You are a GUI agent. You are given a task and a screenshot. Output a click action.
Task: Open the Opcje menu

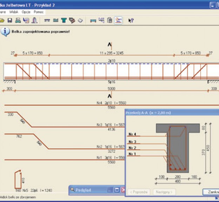coord(26,12)
